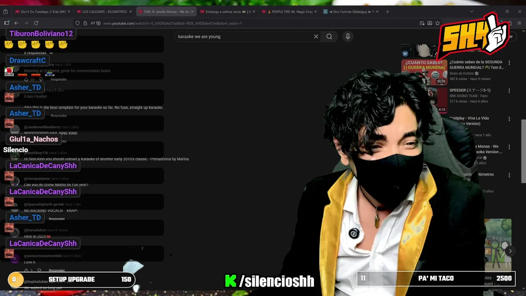Open Coldplay - Viva La Vida karaoke video
This screenshot has width=526, height=296.
(x=469, y=121)
